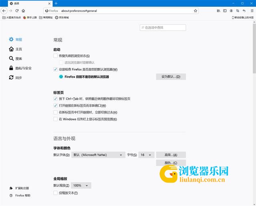The width and height of the screenshot is (256, 206).
Task: Open a new tab with plus button
Action: [56, 3]
